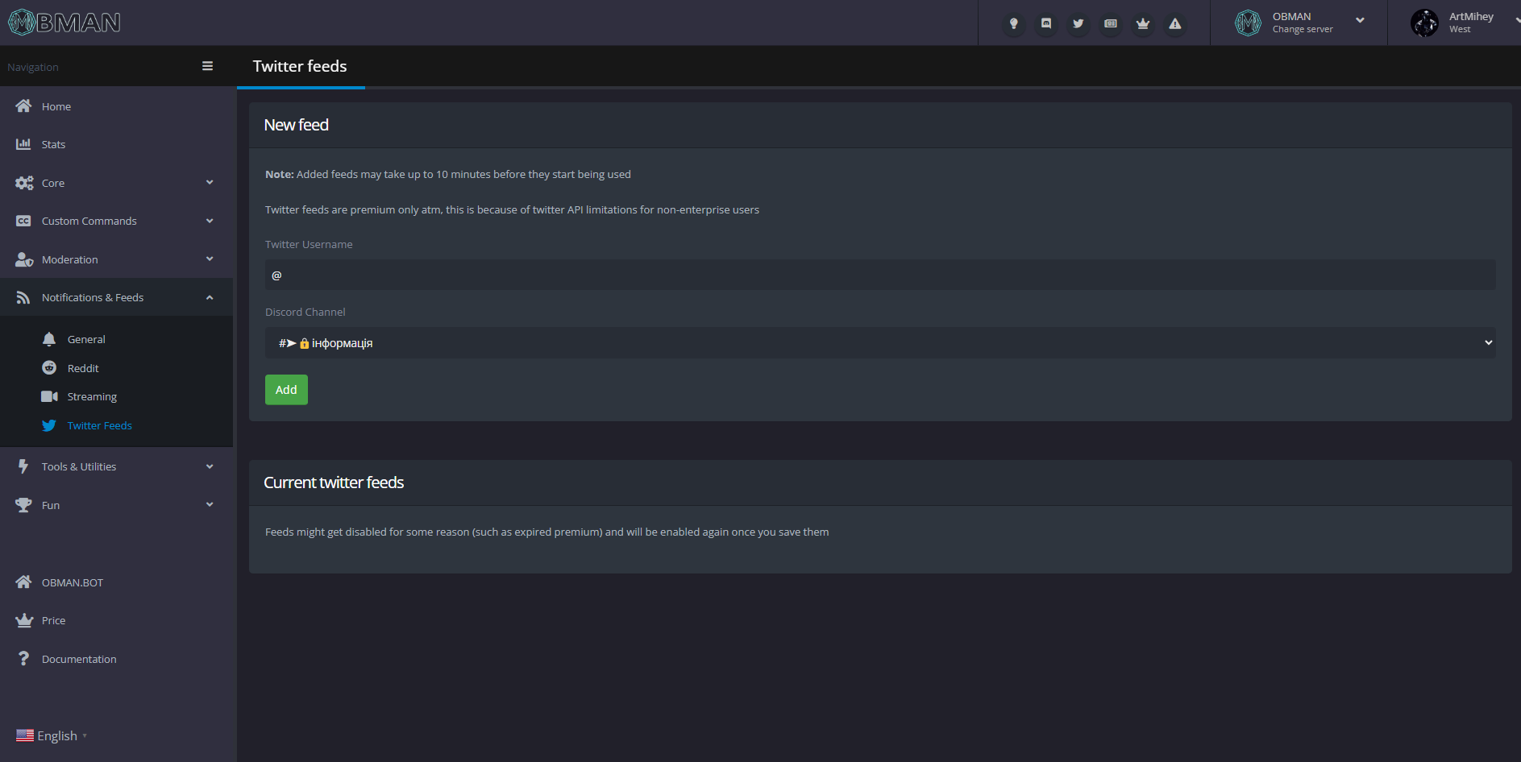Click the US flag icon
The image size is (1521, 762).
25,735
